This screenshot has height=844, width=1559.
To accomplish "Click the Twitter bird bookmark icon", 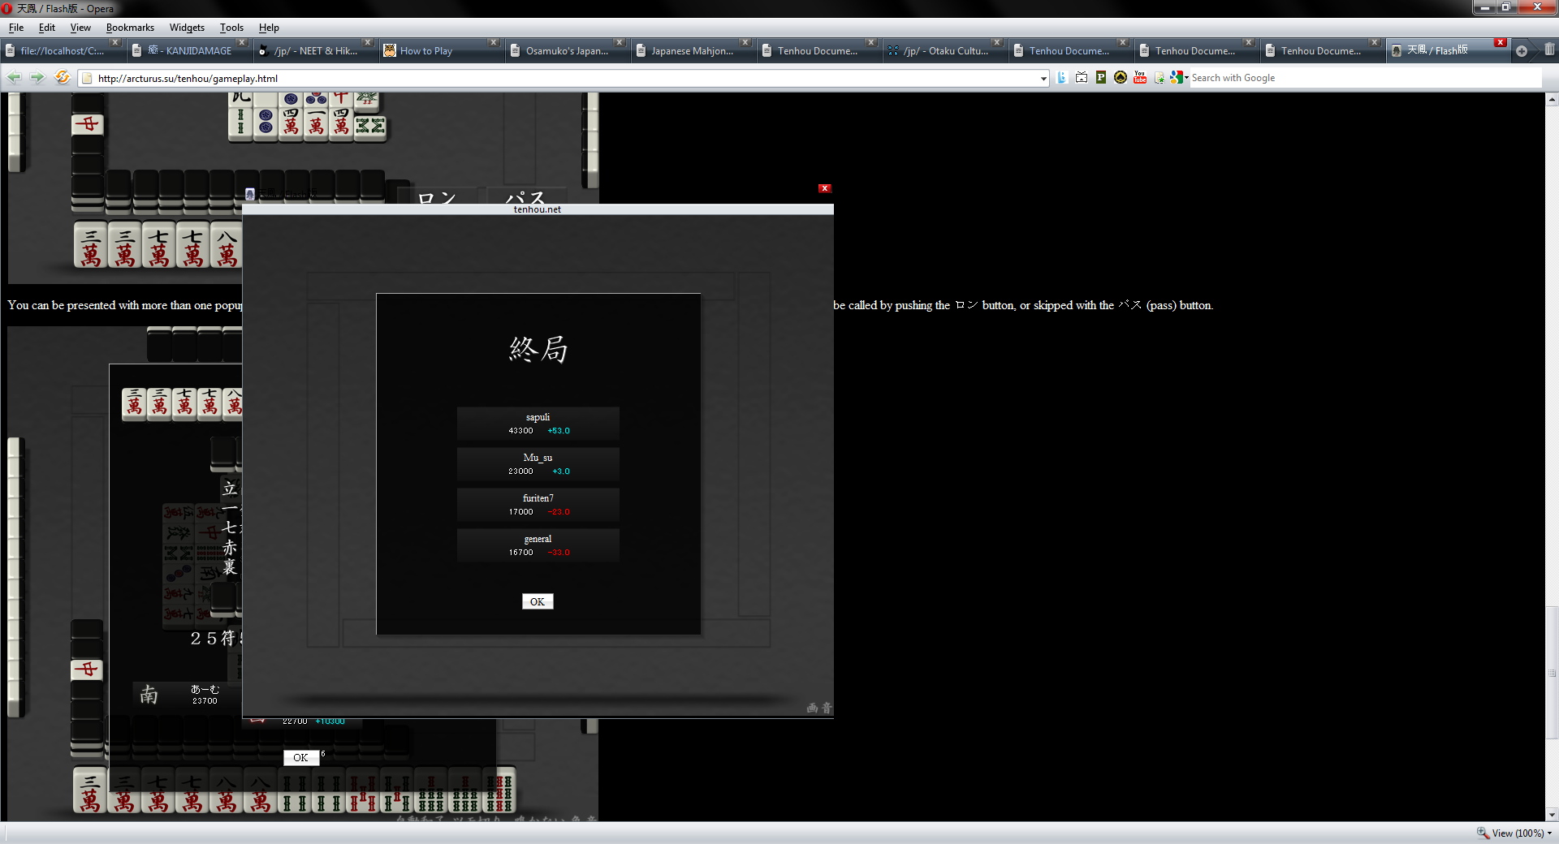I will (1061, 78).
